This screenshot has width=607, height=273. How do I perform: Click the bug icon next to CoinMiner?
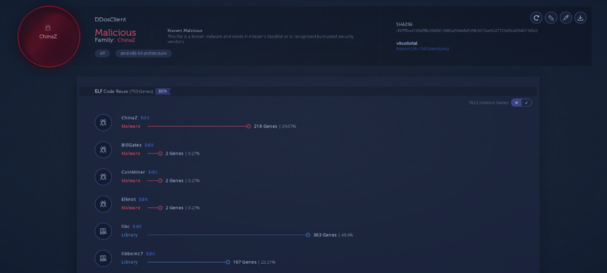(x=103, y=177)
